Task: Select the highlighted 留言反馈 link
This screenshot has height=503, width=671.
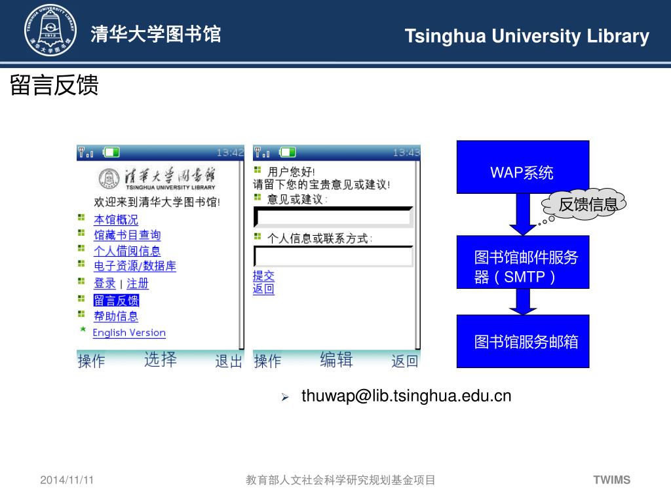Action: pos(116,300)
